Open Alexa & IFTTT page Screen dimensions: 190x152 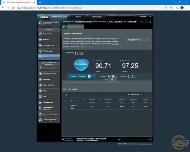click(49, 85)
